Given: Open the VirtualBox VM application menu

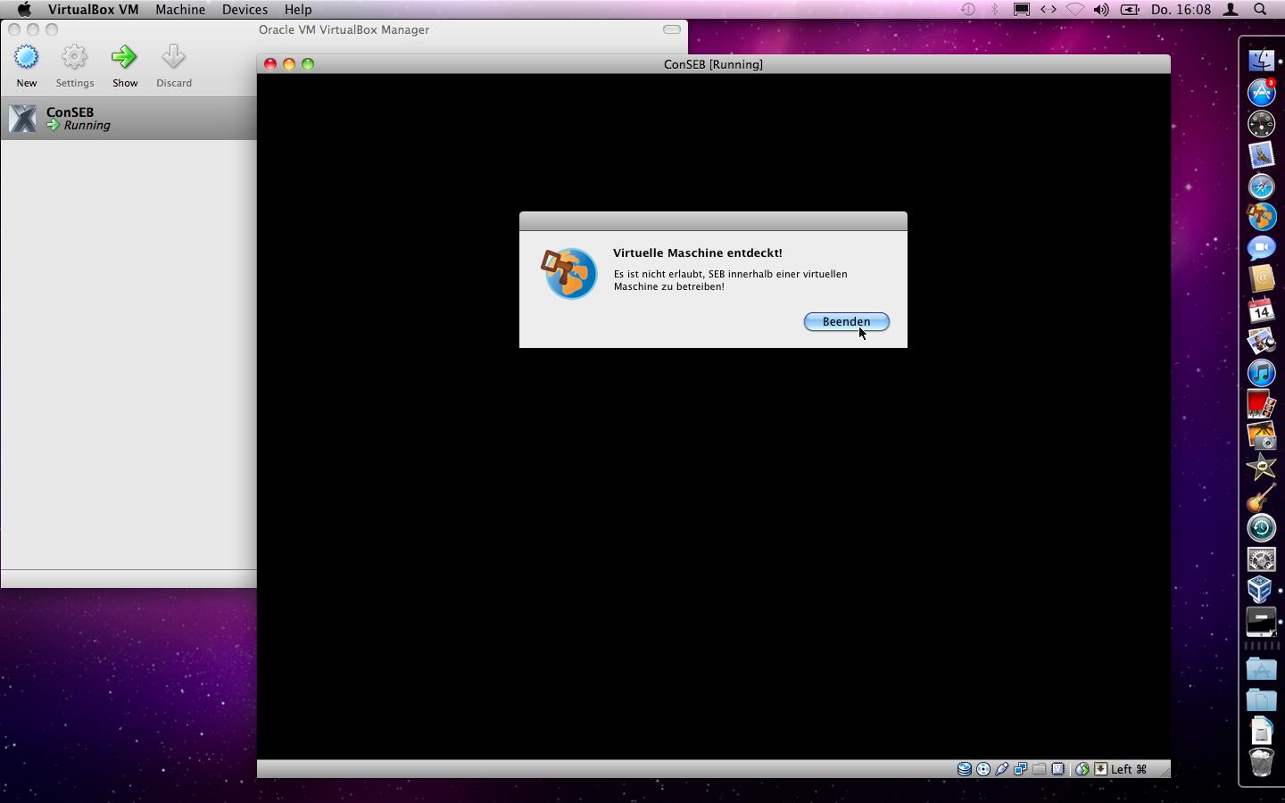Looking at the screenshot, I should [93, 10].
